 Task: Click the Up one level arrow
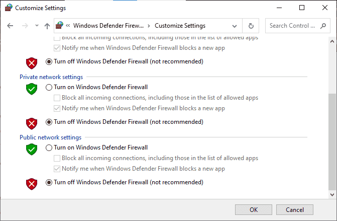click(47, 26)
